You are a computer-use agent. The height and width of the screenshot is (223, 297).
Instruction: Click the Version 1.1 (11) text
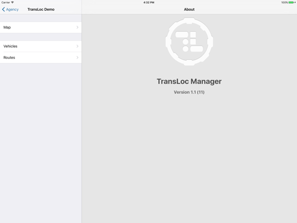point(189,92)
